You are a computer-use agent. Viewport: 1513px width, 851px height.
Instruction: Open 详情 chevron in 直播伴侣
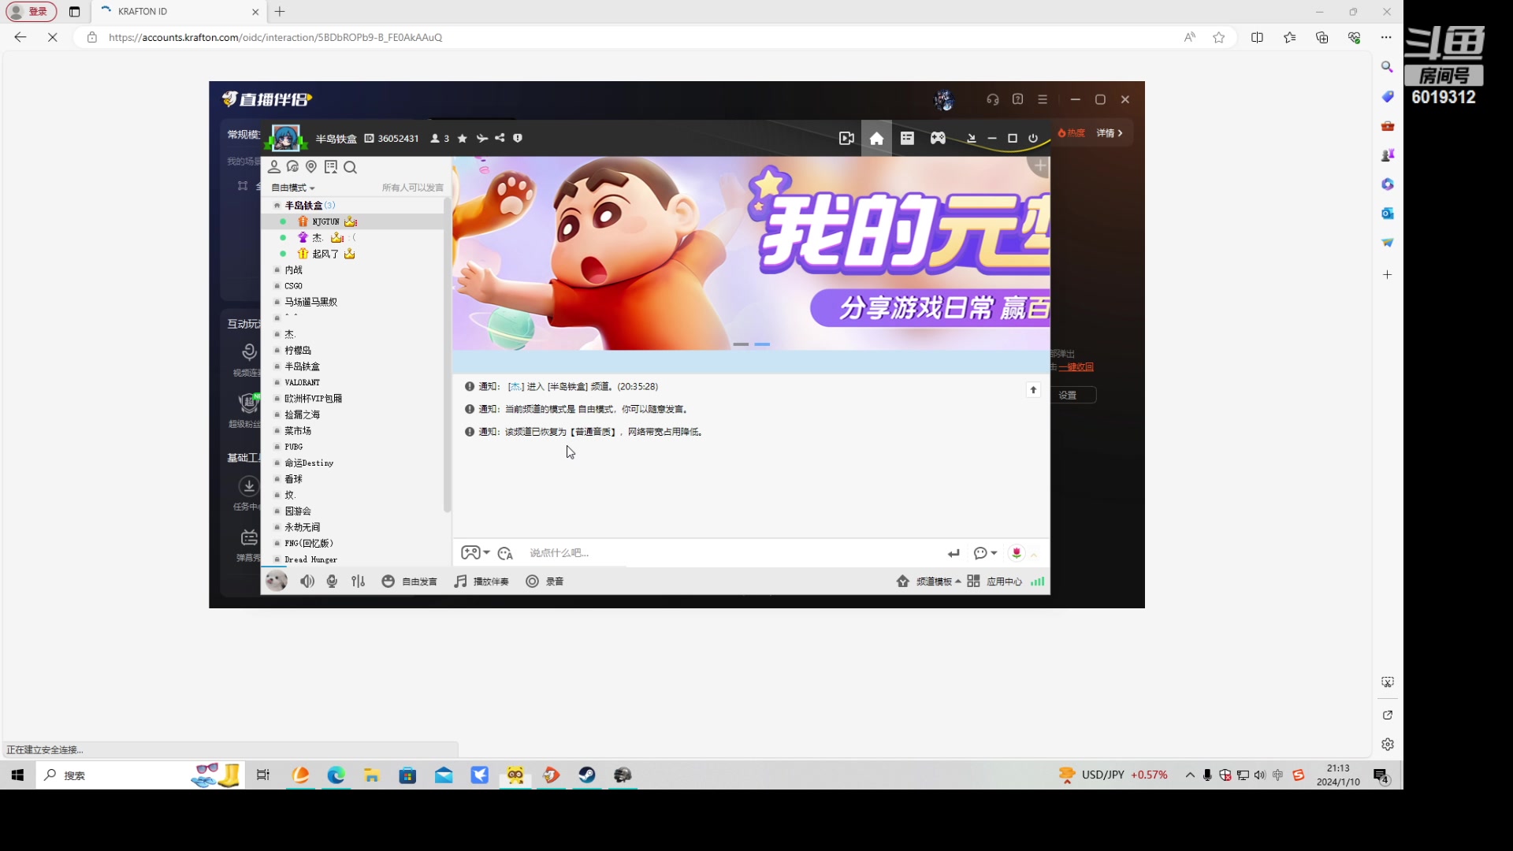pos(1110,133)
